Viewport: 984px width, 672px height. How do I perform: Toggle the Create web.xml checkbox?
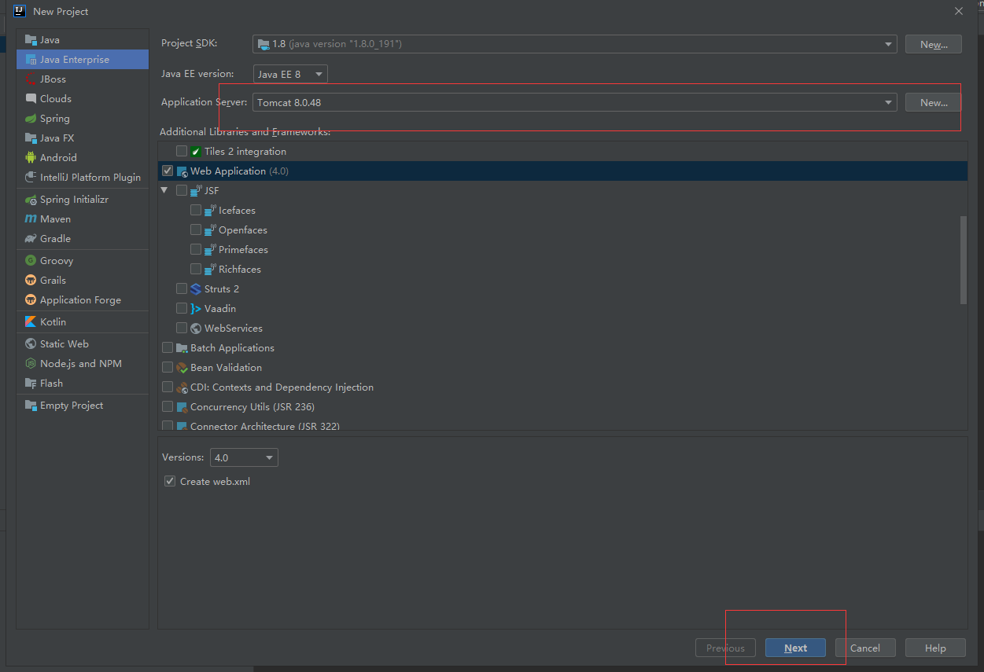(x=169, y=481)
